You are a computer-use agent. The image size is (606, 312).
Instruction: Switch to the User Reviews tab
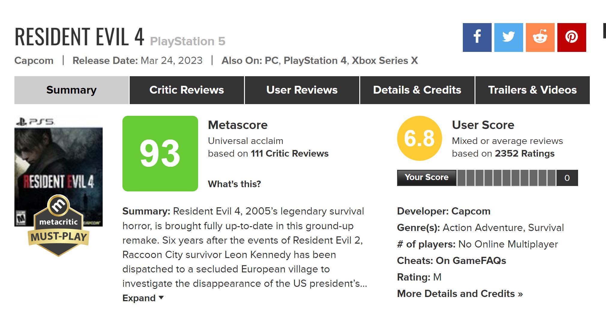click(x=302, y=90)
